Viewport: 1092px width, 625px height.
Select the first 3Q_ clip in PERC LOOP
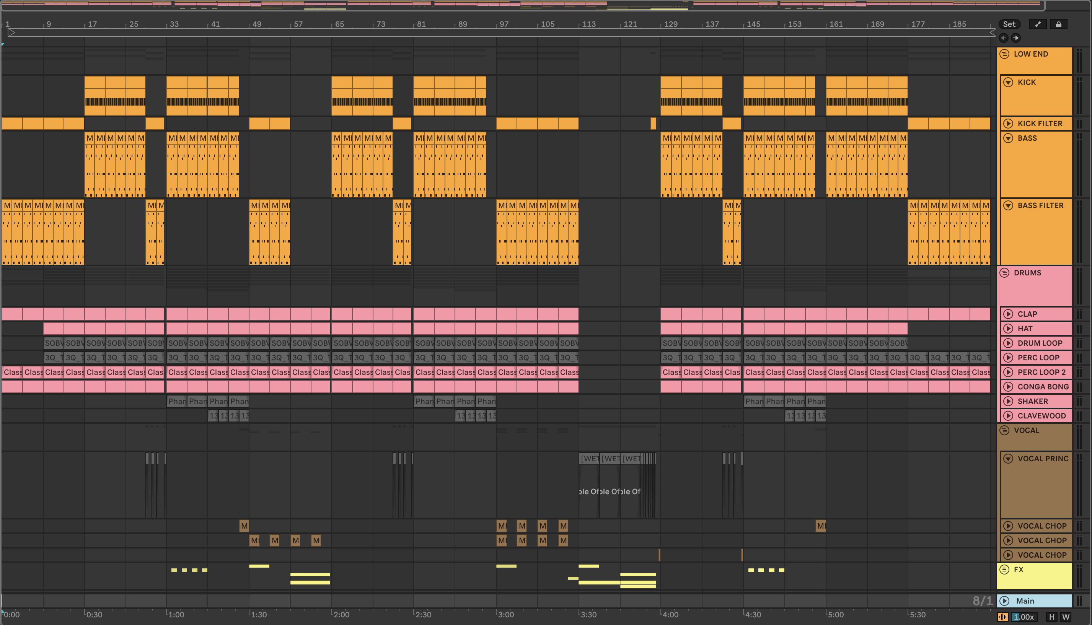click(54, 358)
